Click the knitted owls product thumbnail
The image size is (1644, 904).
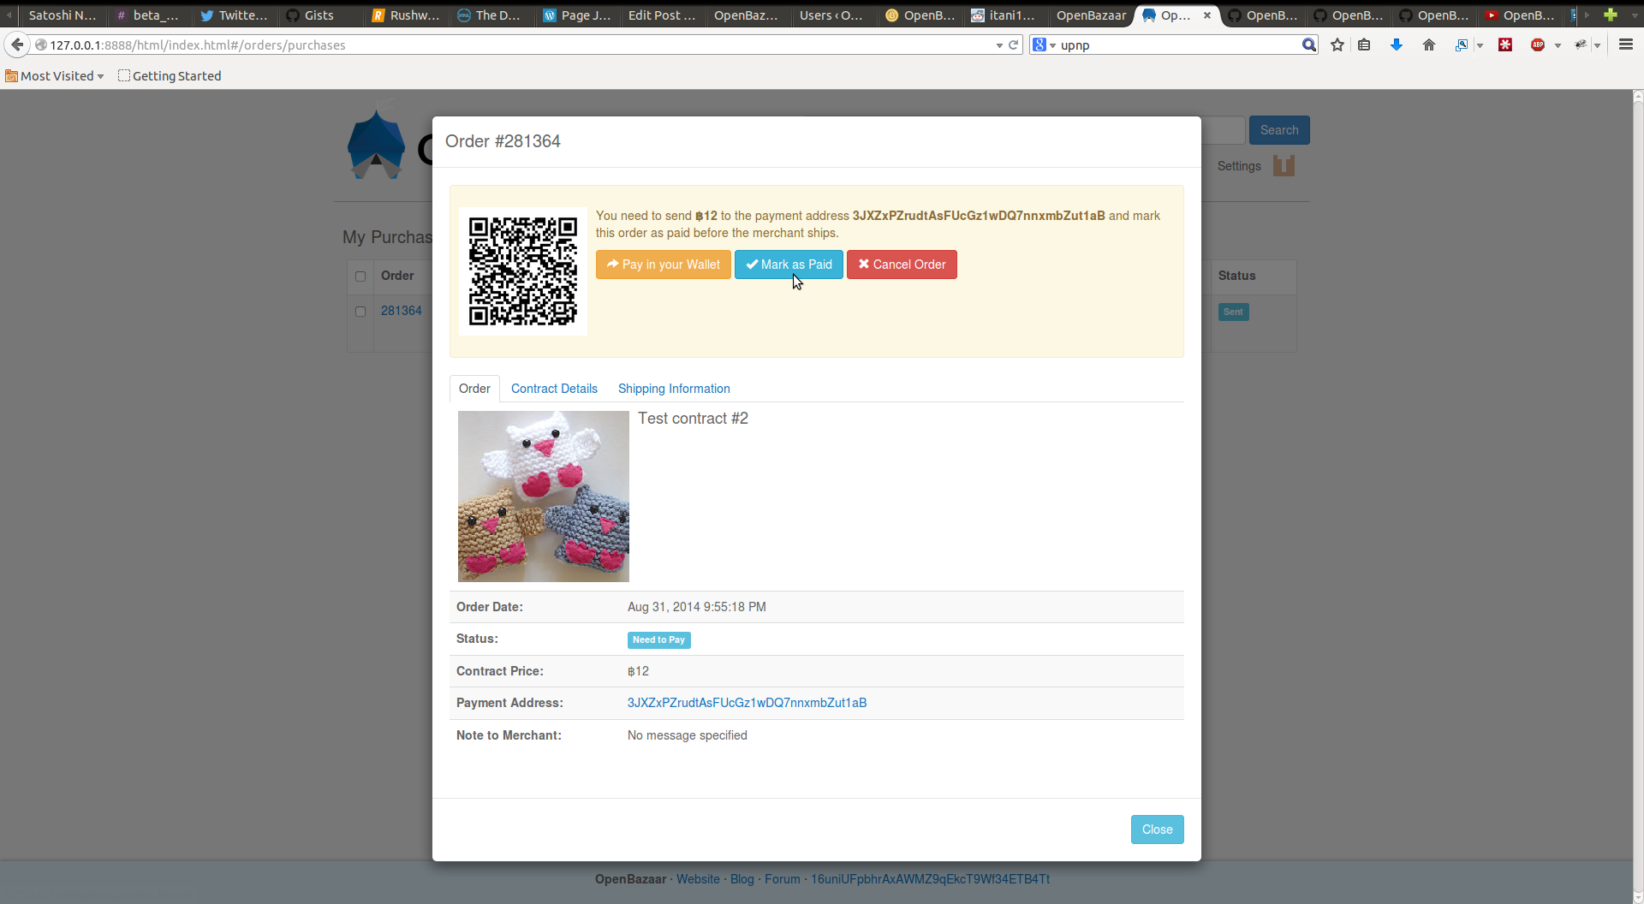pyautogui.click(x=544, y=497)
